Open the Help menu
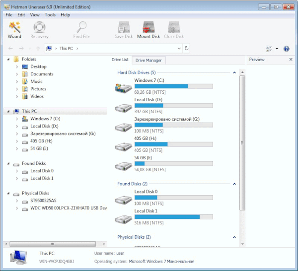The image size is (298, 271). point(66,15)
